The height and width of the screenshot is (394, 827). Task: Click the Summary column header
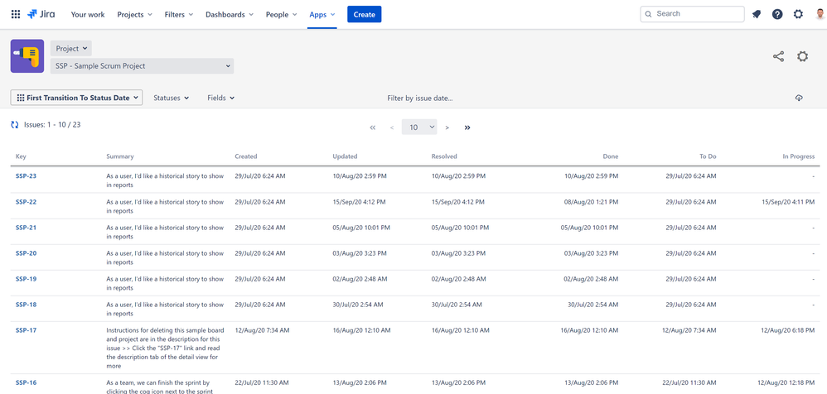pyautogui.click(x=119, y=156)
